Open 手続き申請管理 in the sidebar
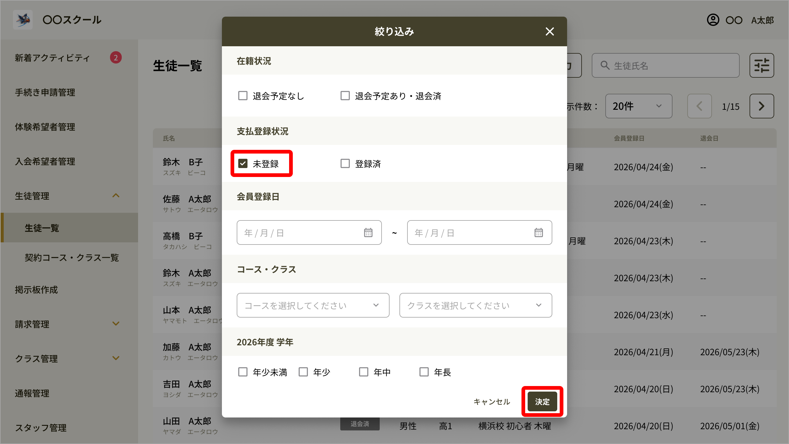This screenshot has height=444, width=789. (45, 92)
